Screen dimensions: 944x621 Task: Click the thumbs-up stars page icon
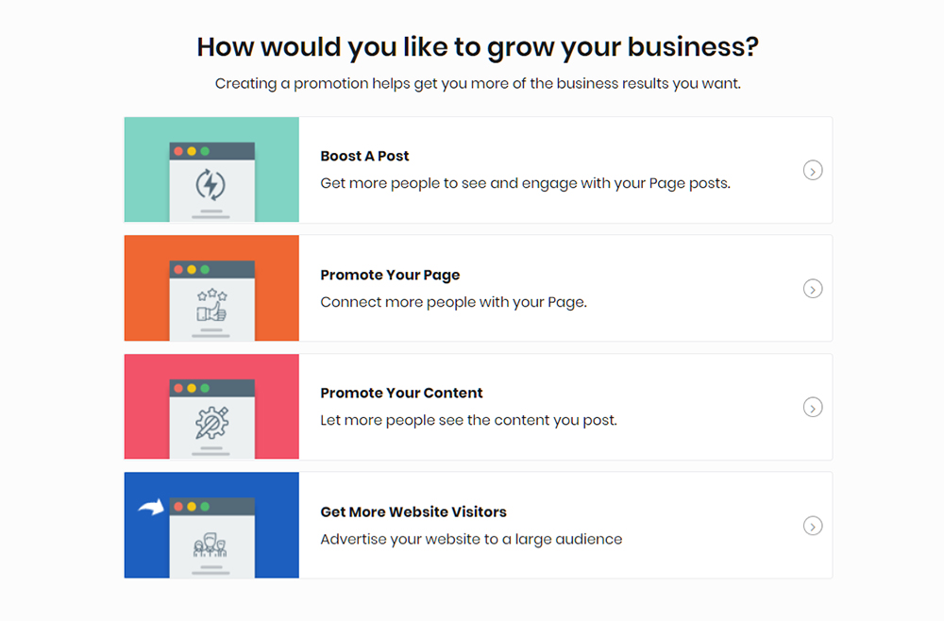211,305
